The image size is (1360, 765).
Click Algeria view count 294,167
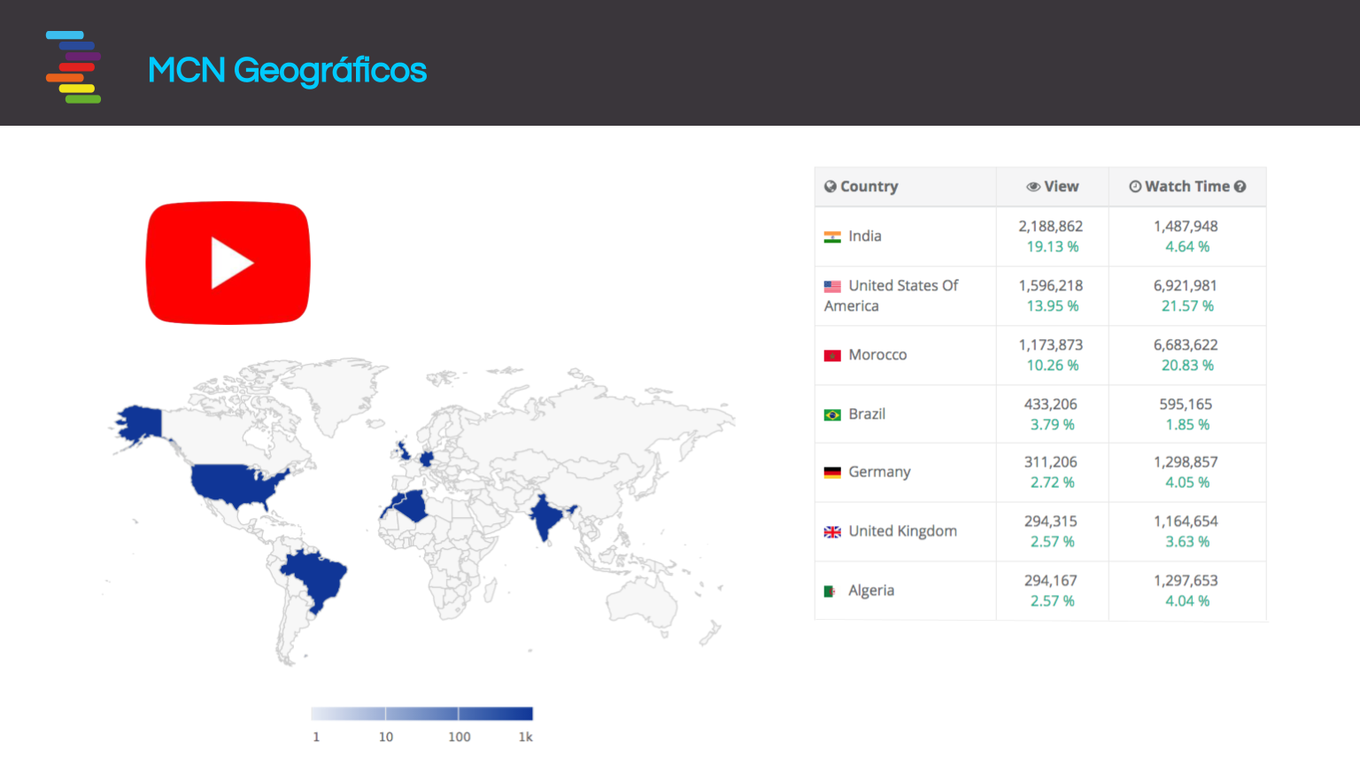coord(1051,581)
